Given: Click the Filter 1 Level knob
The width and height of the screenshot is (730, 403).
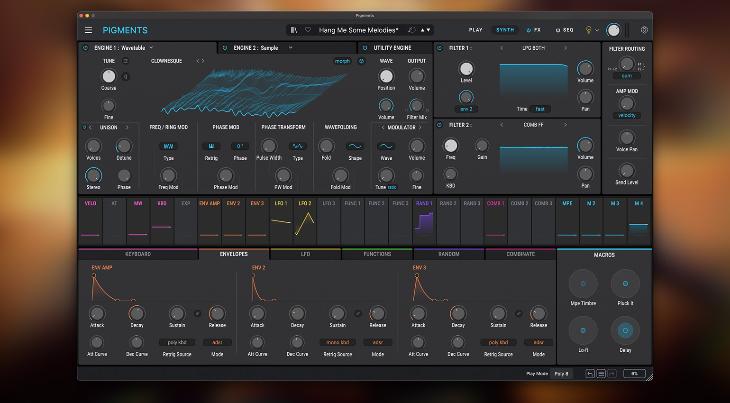Looking at the screenshot, I should pos(466,69).
